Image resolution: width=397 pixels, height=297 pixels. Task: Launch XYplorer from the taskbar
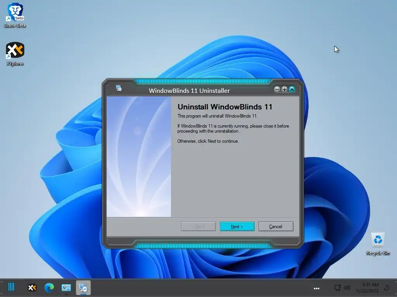32,287
